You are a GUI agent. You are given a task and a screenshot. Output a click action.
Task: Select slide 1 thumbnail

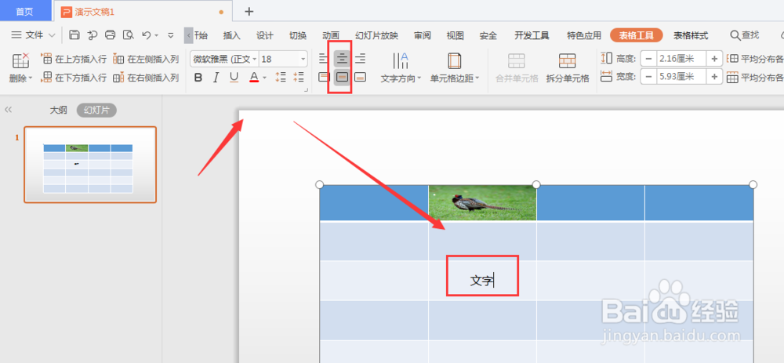[x=90, y=165]
